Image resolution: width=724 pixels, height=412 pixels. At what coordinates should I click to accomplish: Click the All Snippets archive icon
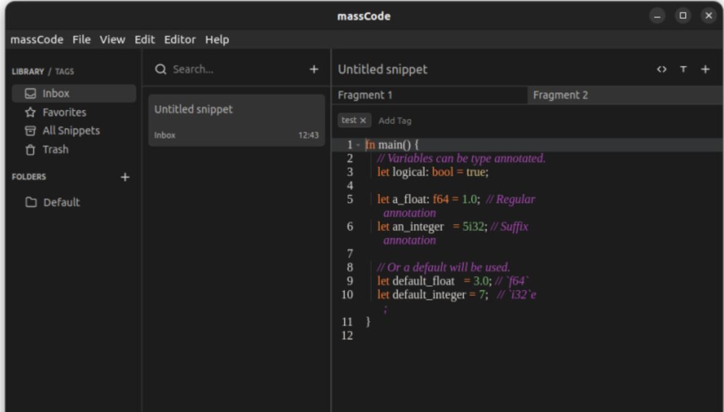point(30,131)
